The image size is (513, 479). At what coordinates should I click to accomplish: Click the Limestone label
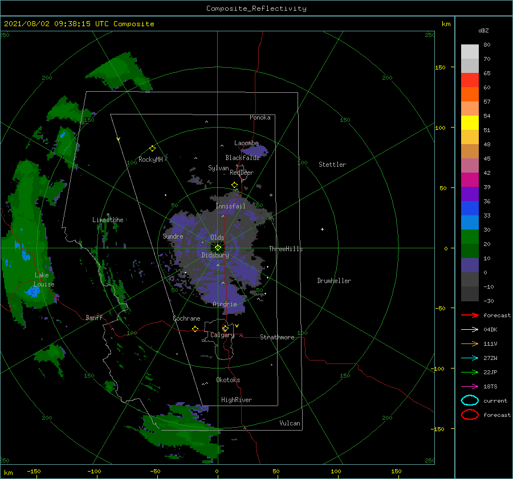tap(108, 220)
